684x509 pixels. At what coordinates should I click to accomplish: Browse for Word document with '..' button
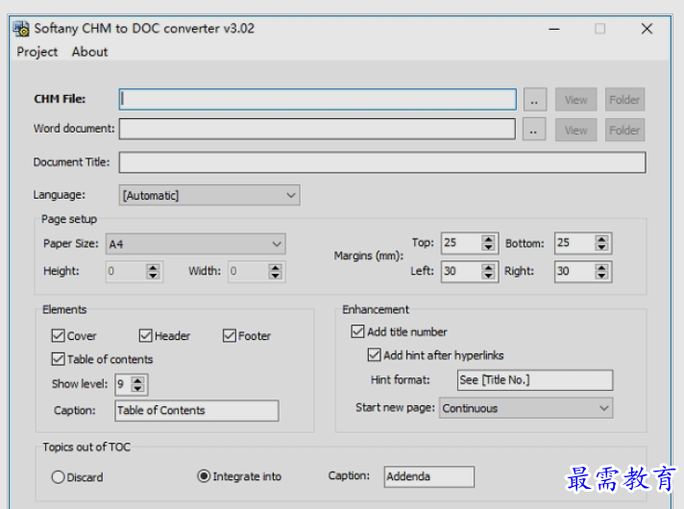[534, 130]
